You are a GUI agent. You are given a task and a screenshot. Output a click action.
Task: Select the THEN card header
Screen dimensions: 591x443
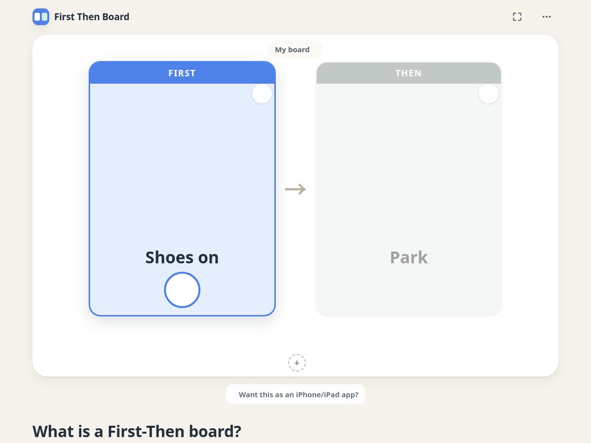pyautogui.click(x=409, y=73)
